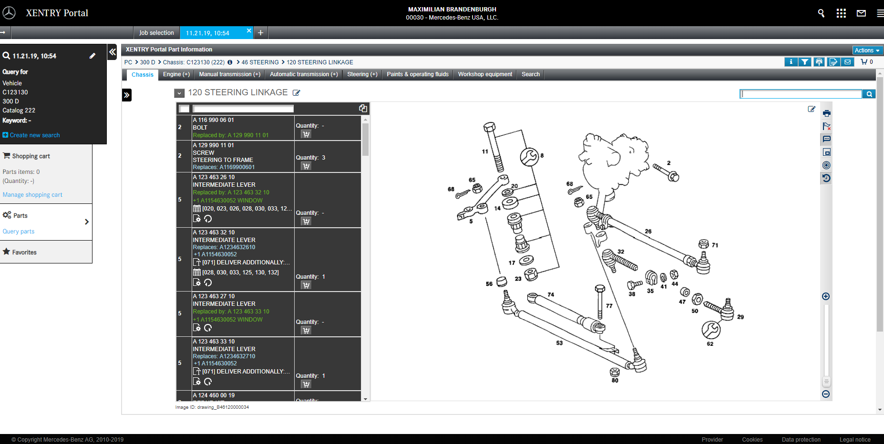Image resolution: width=884 pixels, height=444 pixels.
Task: Click the vehicle data card icon
Action: 819,62
